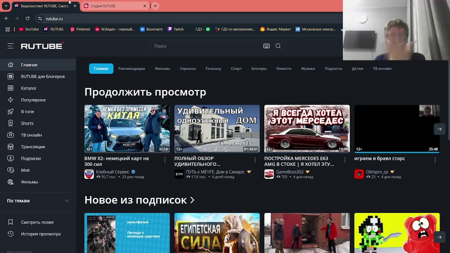The image size is (450, 253).
Task: Click the RUTUBE logo
Action: pos(42,46)
